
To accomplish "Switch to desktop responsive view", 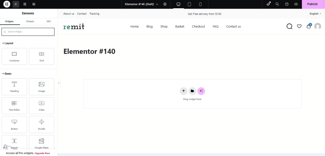I will pyautogui.click(x=178, y=4).
